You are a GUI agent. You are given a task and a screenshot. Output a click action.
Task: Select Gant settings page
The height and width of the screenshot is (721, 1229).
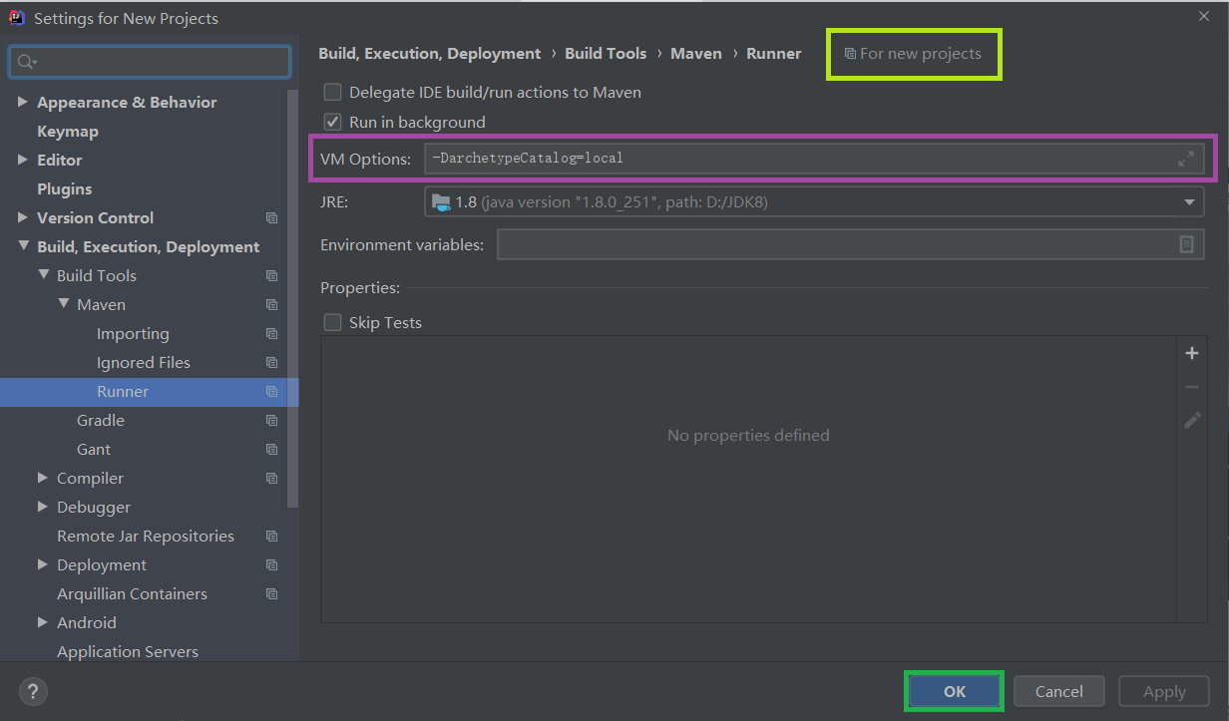(x=94, y=449)
